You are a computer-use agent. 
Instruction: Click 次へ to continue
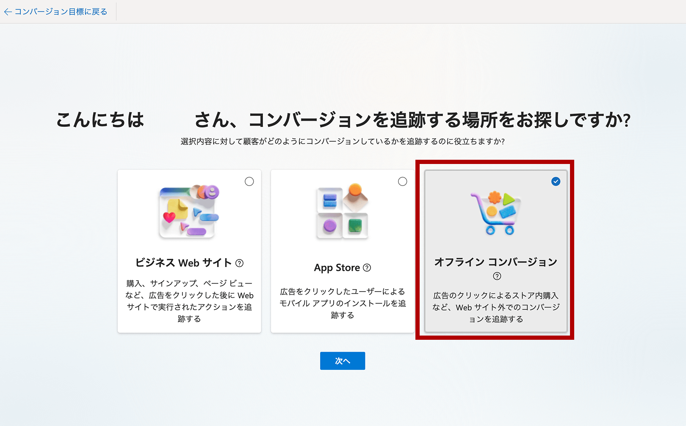pos(342,360)
